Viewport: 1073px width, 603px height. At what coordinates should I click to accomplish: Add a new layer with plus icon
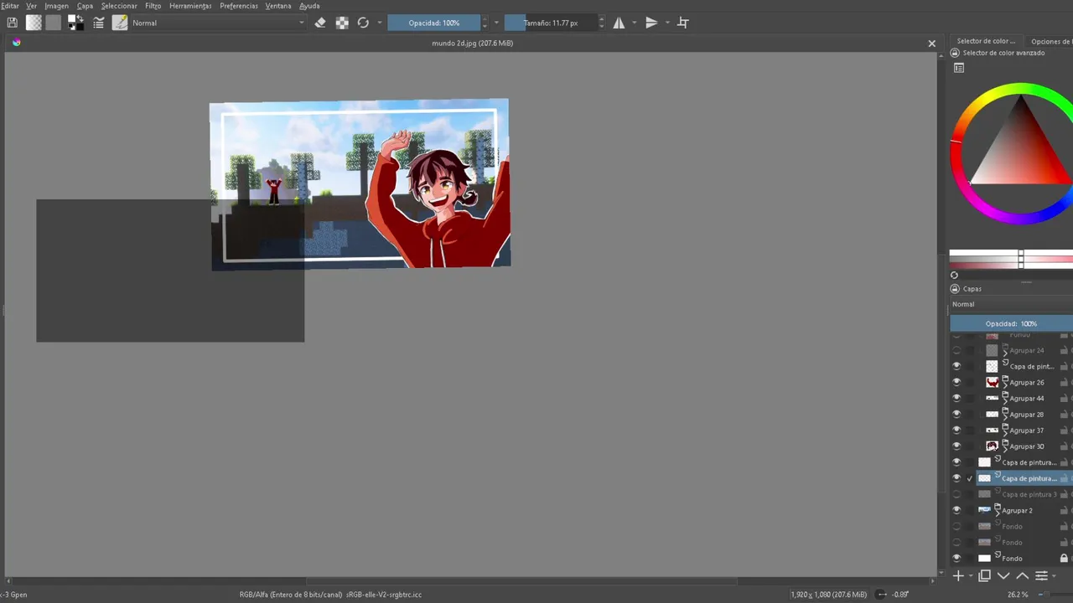[958, 575]
